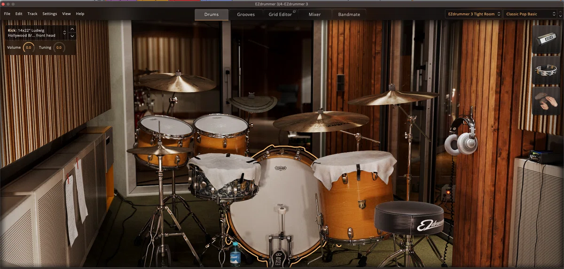The width and height of the screenshot is (564, 269).
Task: Hit the right crash cymbal above floor tom
Action: click(393, 98)
